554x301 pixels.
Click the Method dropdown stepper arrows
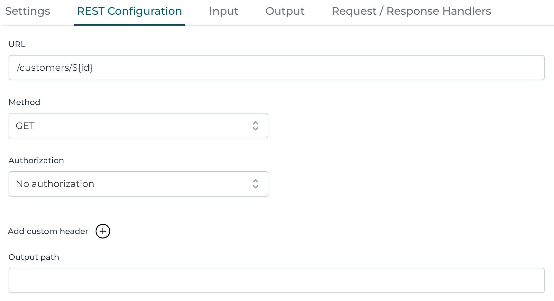pos(256,126)
